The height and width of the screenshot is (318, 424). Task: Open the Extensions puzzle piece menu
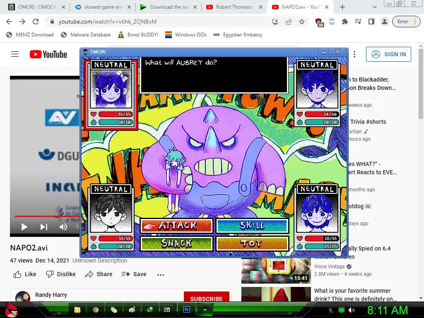(x=345, y=22)
